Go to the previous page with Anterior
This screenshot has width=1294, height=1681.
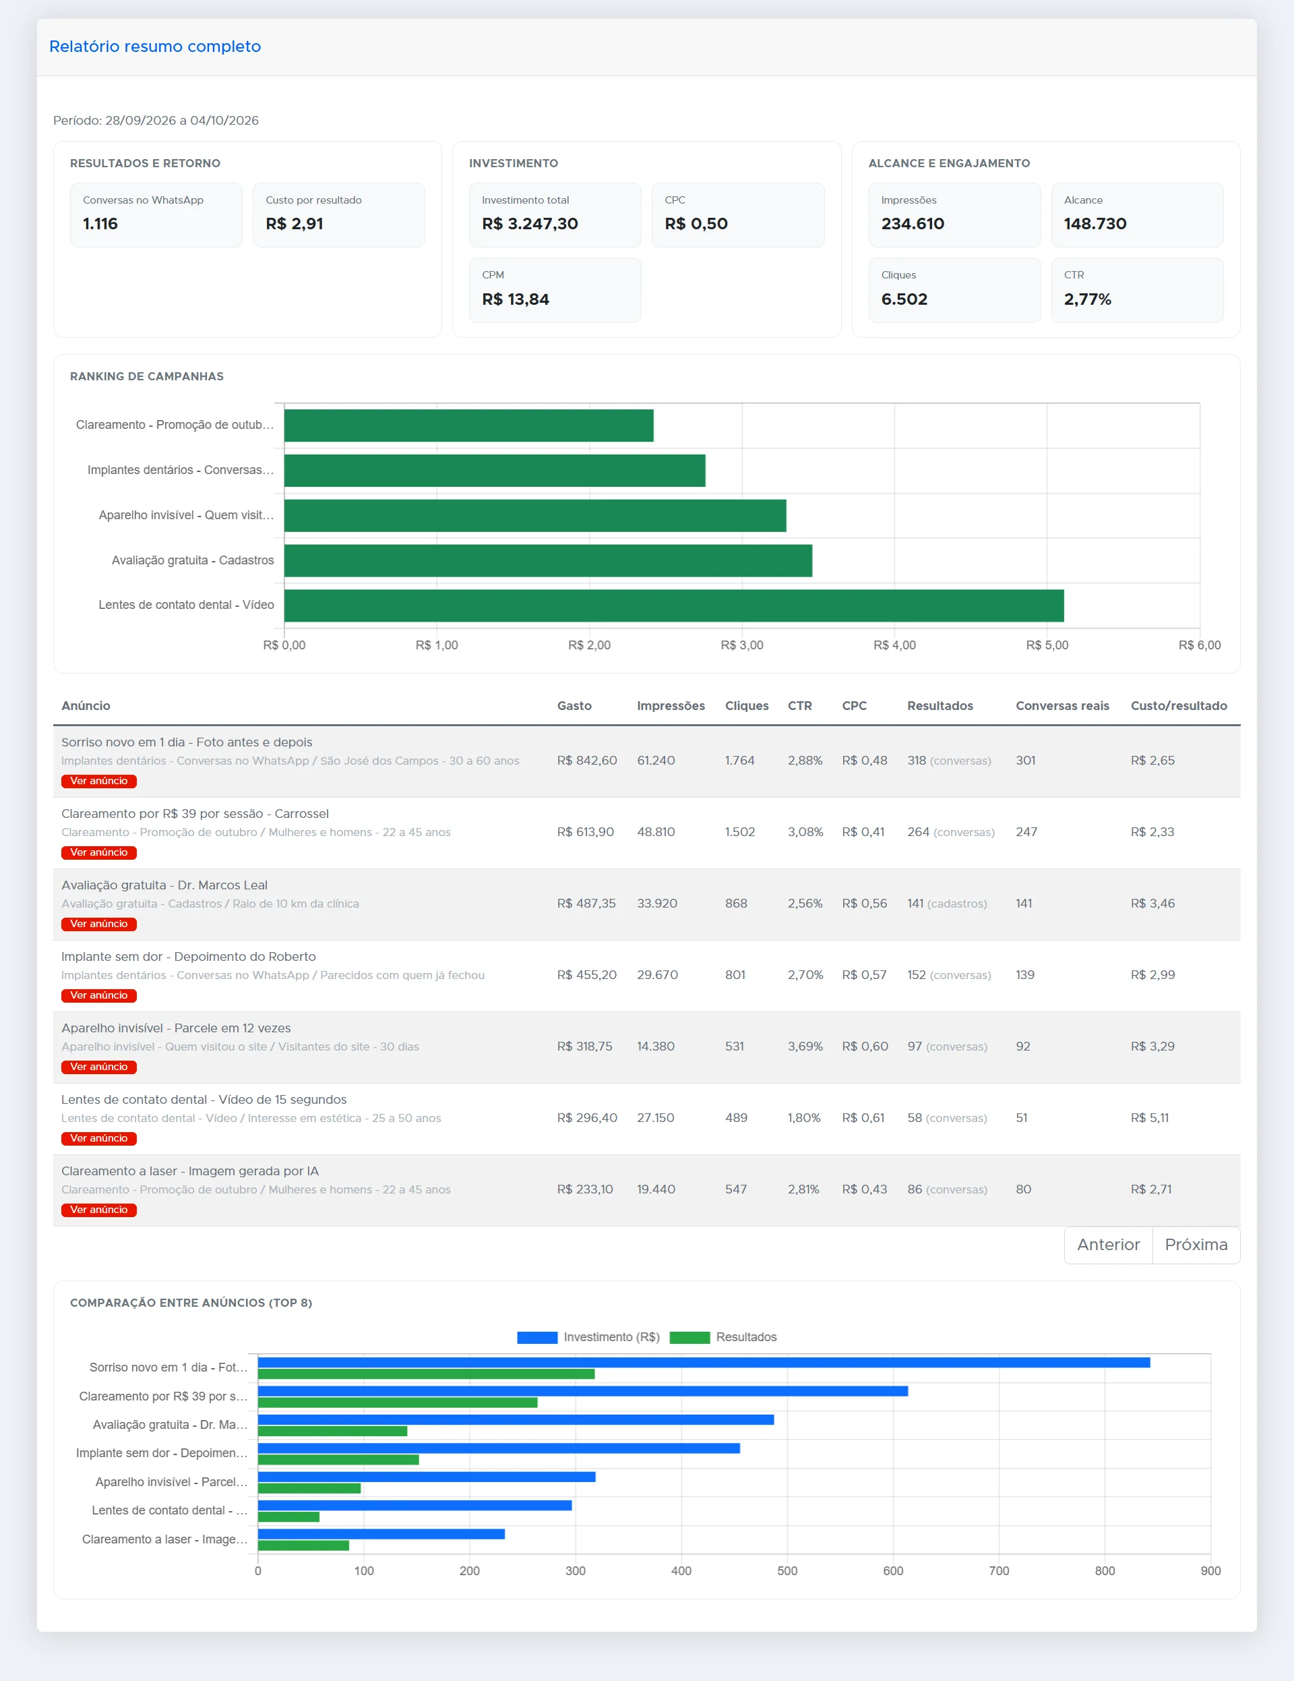1108,1245
